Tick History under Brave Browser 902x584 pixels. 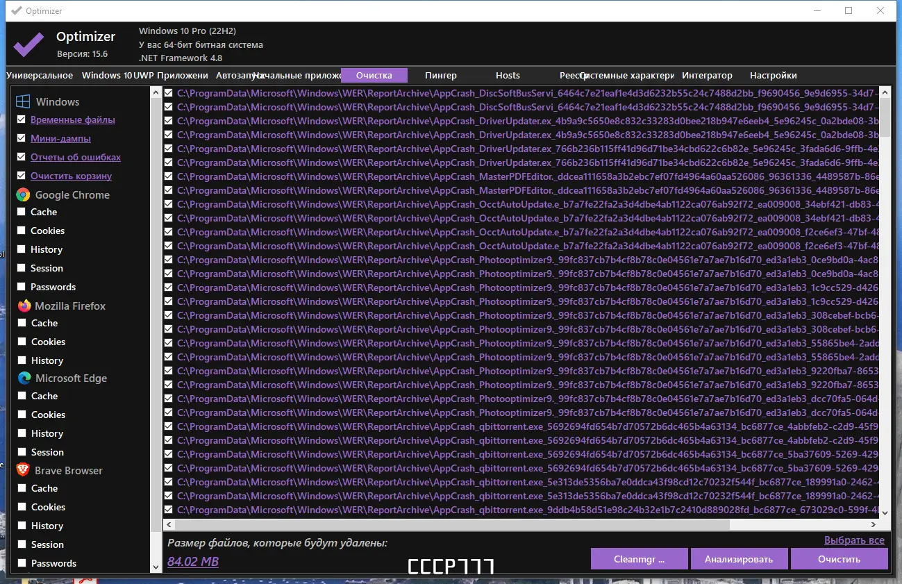point(22,526)
